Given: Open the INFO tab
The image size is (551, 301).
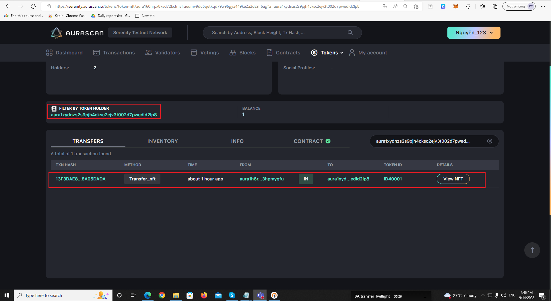Looking at the screenshot, I should (x=237, y=141).
